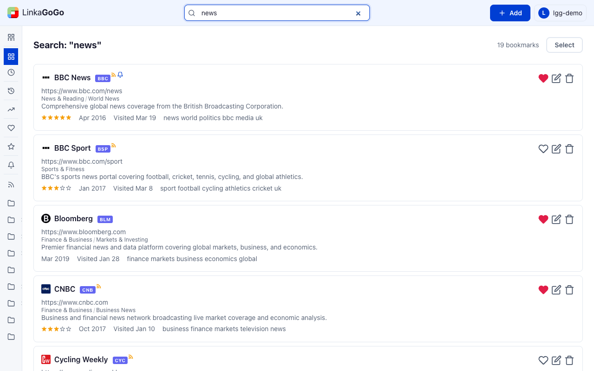594x371 pixels.
Task: Edit the BBC News bookmark
Action: pyautogui.click(x=556, y=78)
